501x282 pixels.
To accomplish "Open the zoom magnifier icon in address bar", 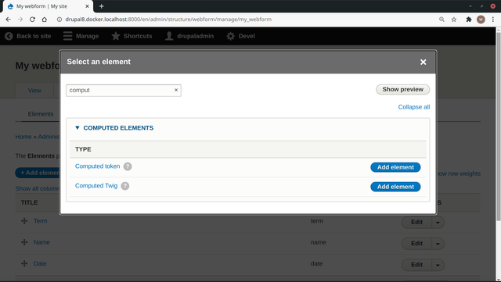I will (x=442, y=20).
